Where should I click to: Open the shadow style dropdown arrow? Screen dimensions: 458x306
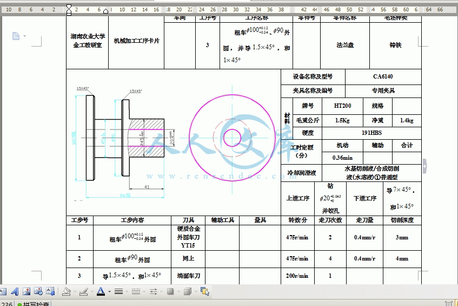coord(178,292)
